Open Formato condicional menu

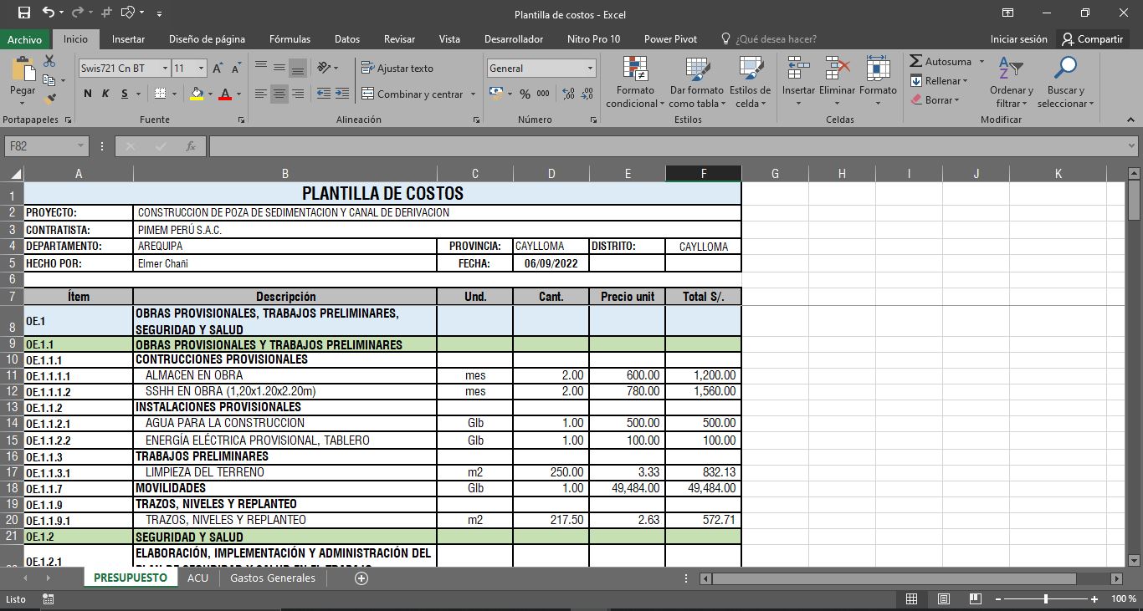pyautogui.click(x=635, y=82)
